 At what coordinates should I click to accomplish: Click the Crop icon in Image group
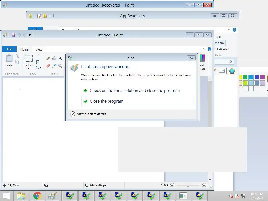[37, 56]
